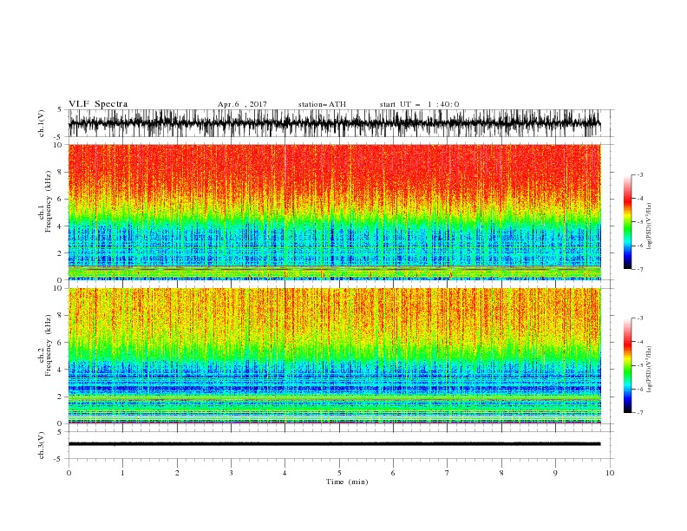The width and height of the screenshot is (687, 531).
Task: Click the time axis tick label "5"
Action: coord(339,473)
